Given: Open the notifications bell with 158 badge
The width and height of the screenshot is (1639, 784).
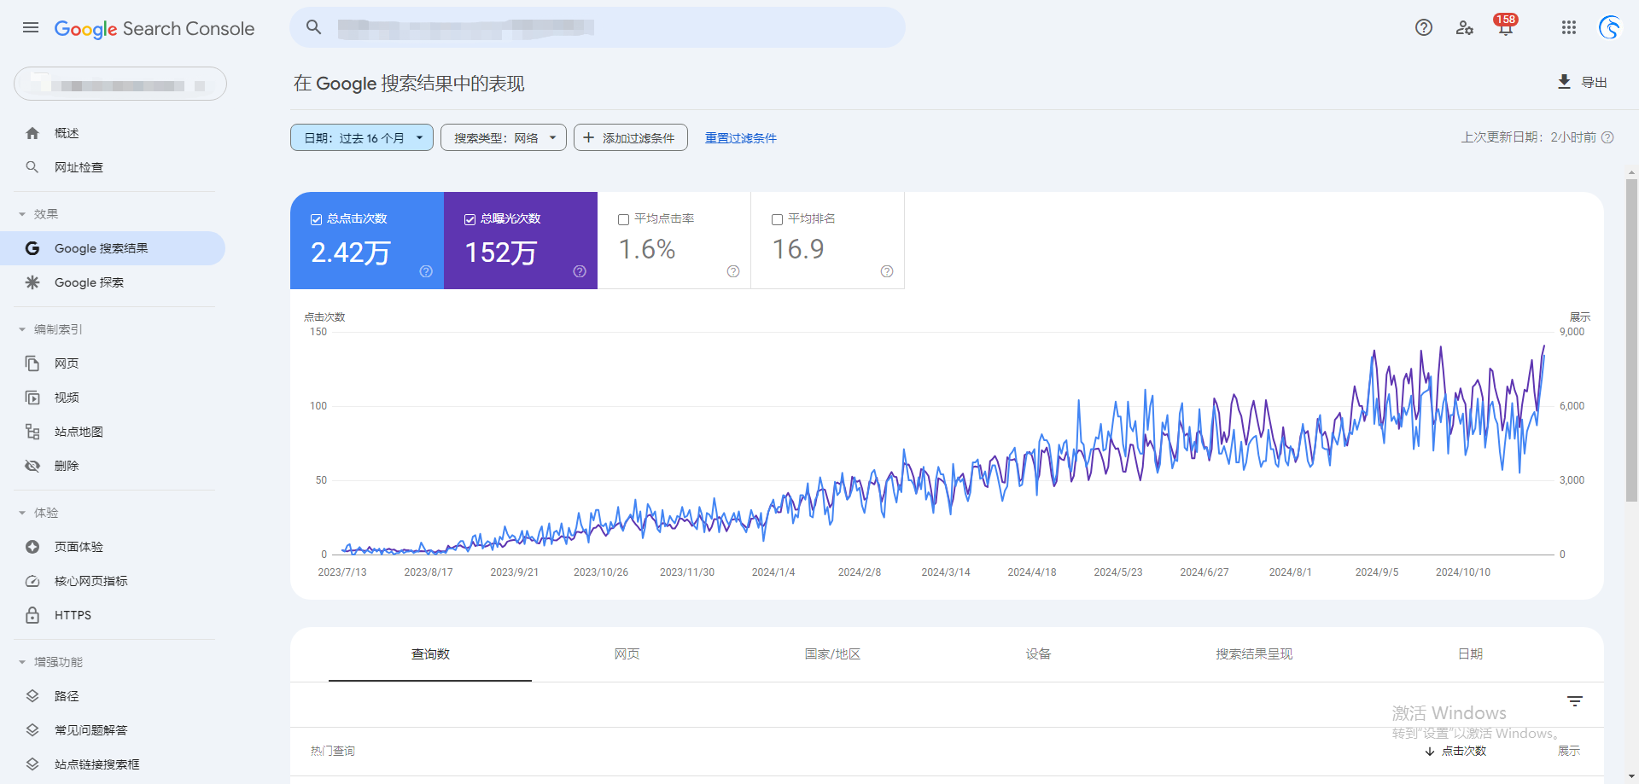Looking at the screenshot, I should point(1505,27).
